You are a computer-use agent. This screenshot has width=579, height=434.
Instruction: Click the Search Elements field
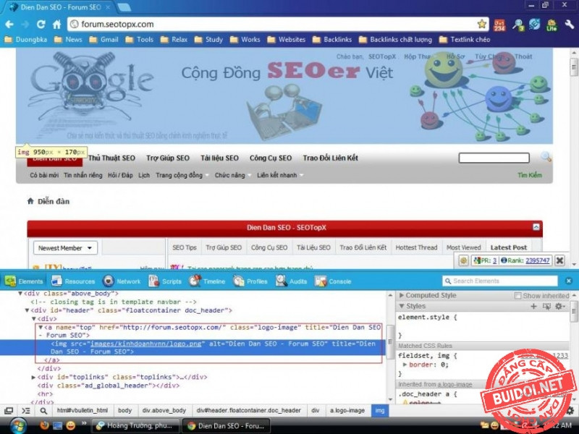(x=500, y=281)
